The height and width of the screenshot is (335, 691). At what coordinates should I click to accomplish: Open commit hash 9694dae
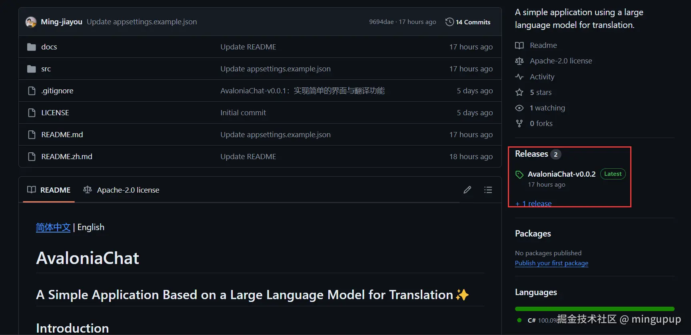coord(381,22)
